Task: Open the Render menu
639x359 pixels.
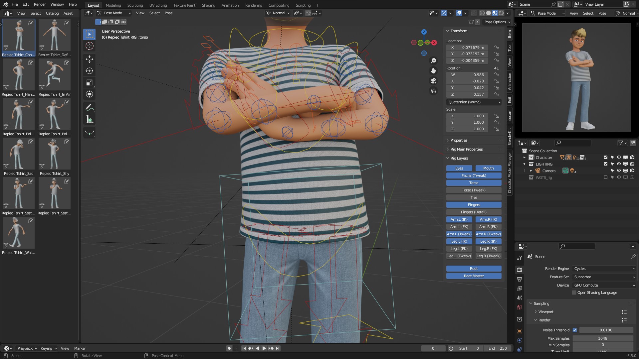Action: coord(40,4)
